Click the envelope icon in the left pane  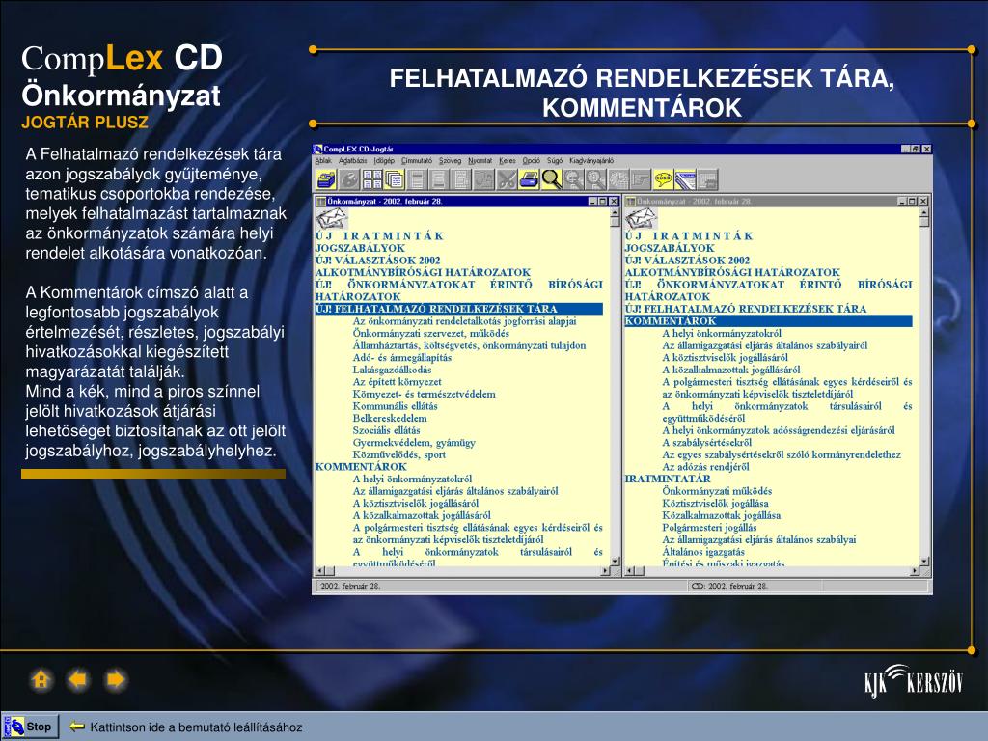(x=332, y=219)
